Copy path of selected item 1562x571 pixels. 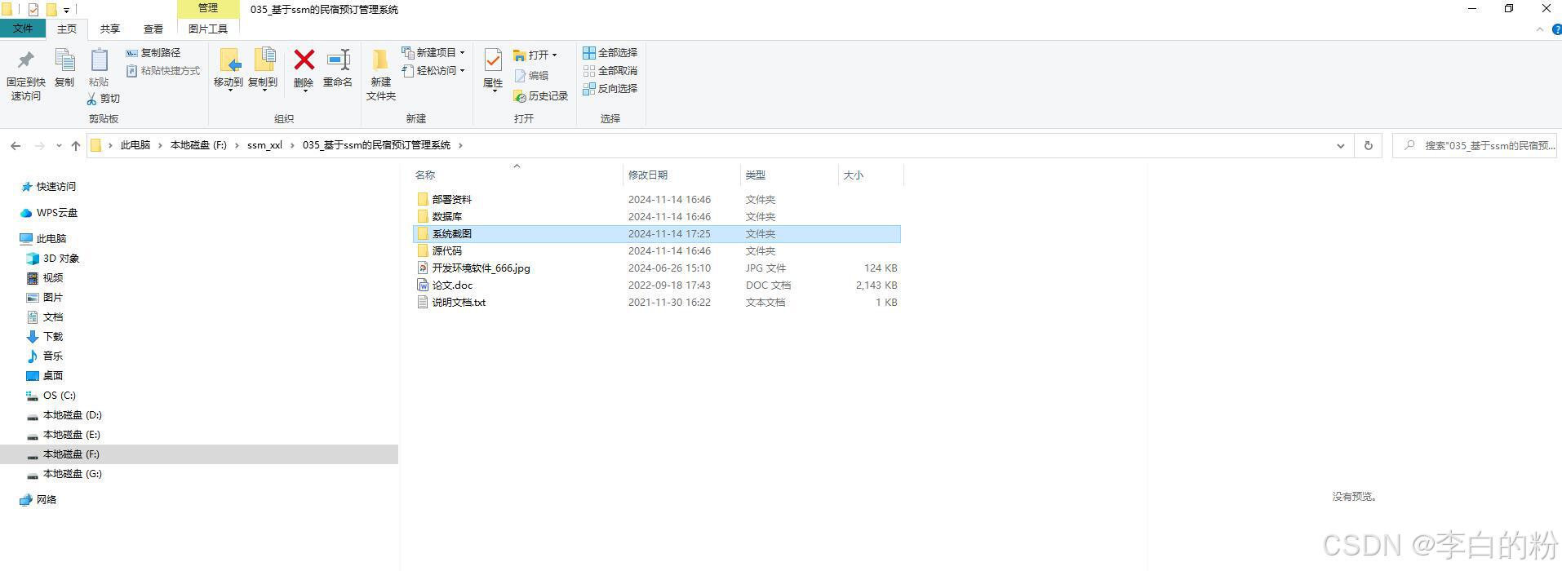coord(153,53)
